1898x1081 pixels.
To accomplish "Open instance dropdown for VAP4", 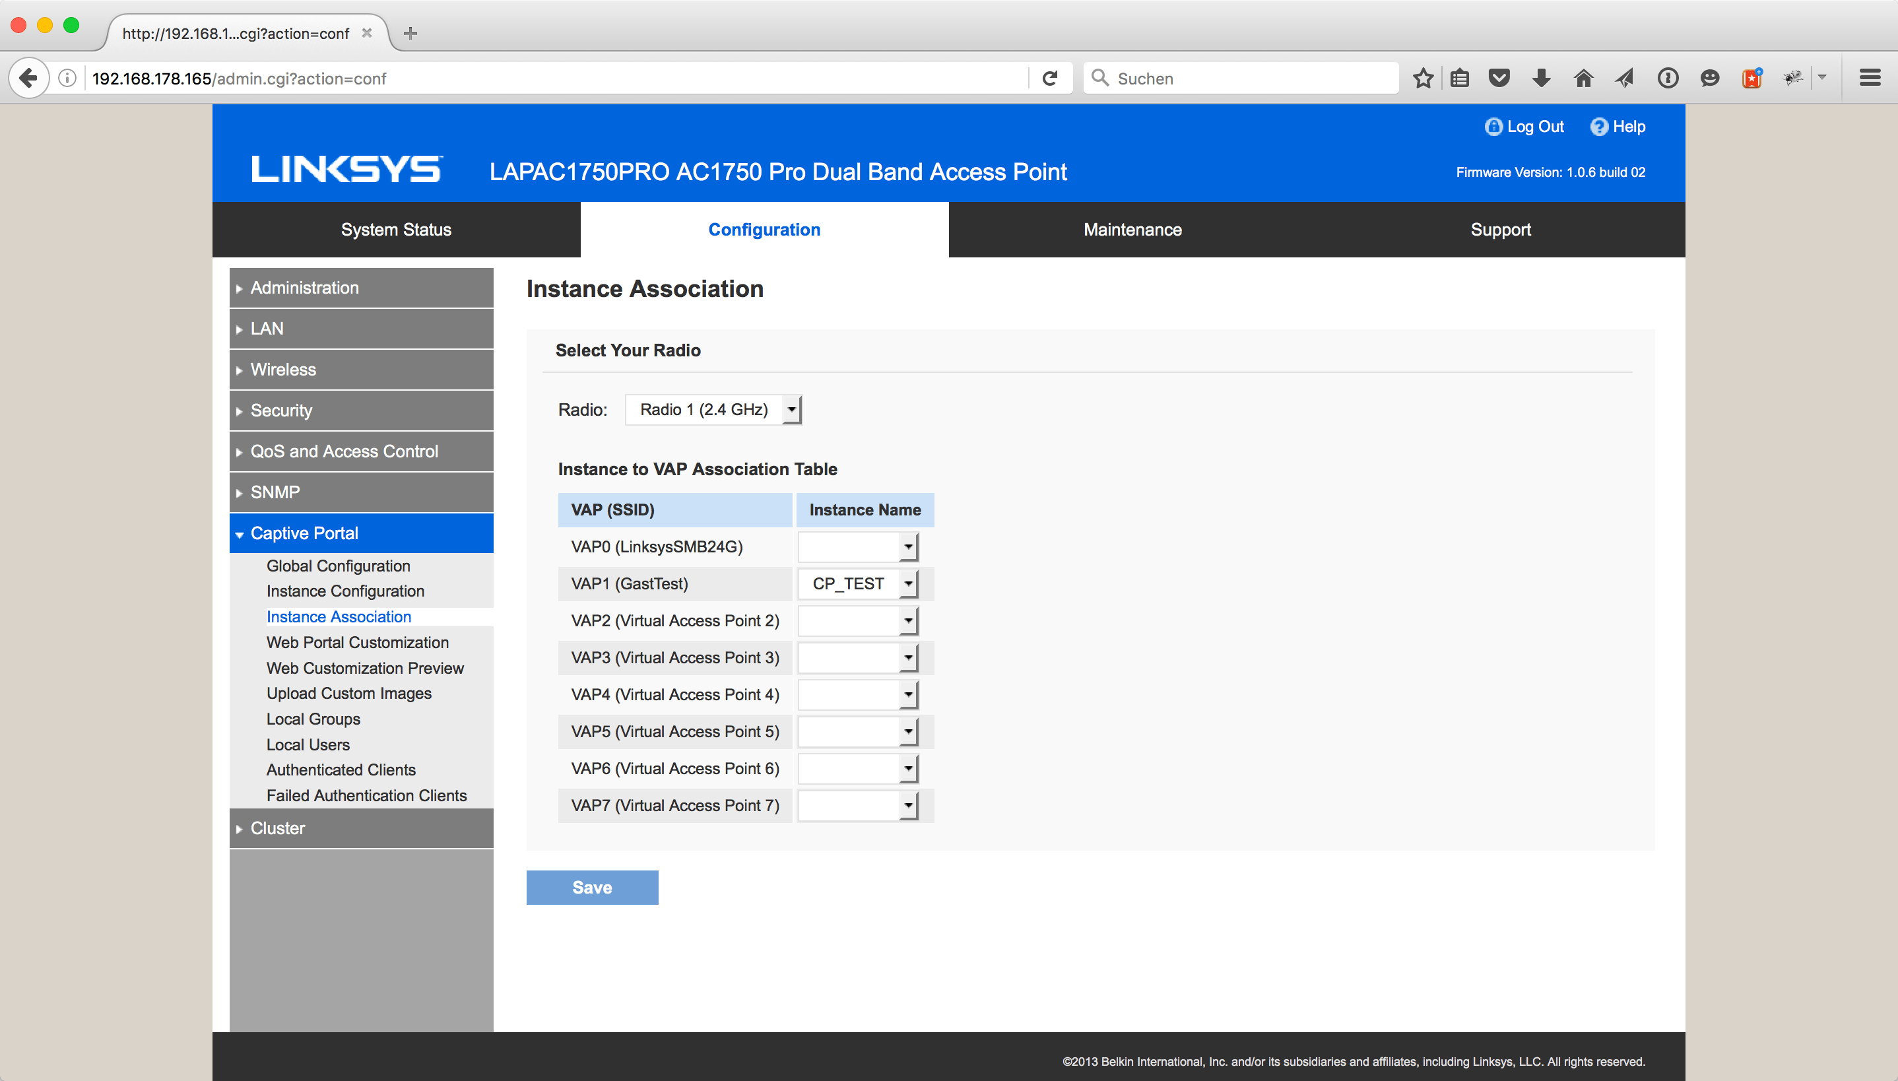I will (x=857, y=695).
